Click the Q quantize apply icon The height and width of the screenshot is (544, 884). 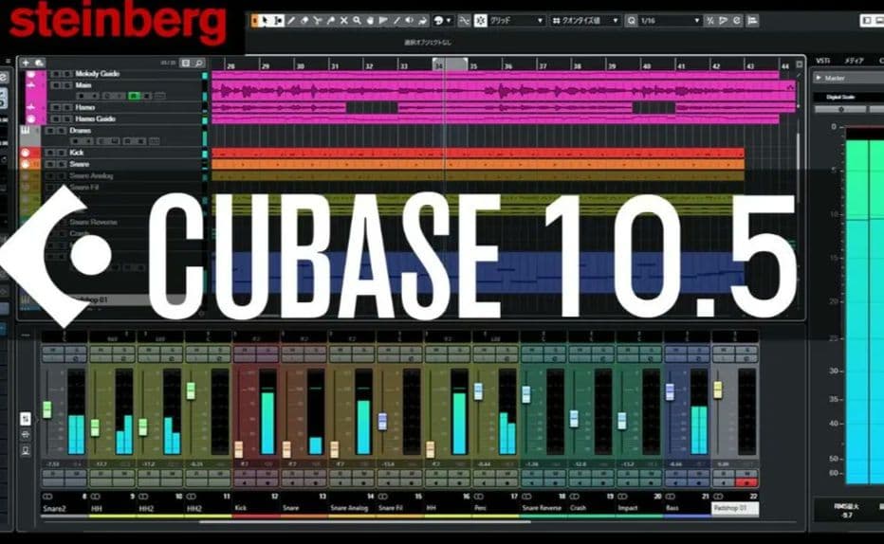[632, 21]
